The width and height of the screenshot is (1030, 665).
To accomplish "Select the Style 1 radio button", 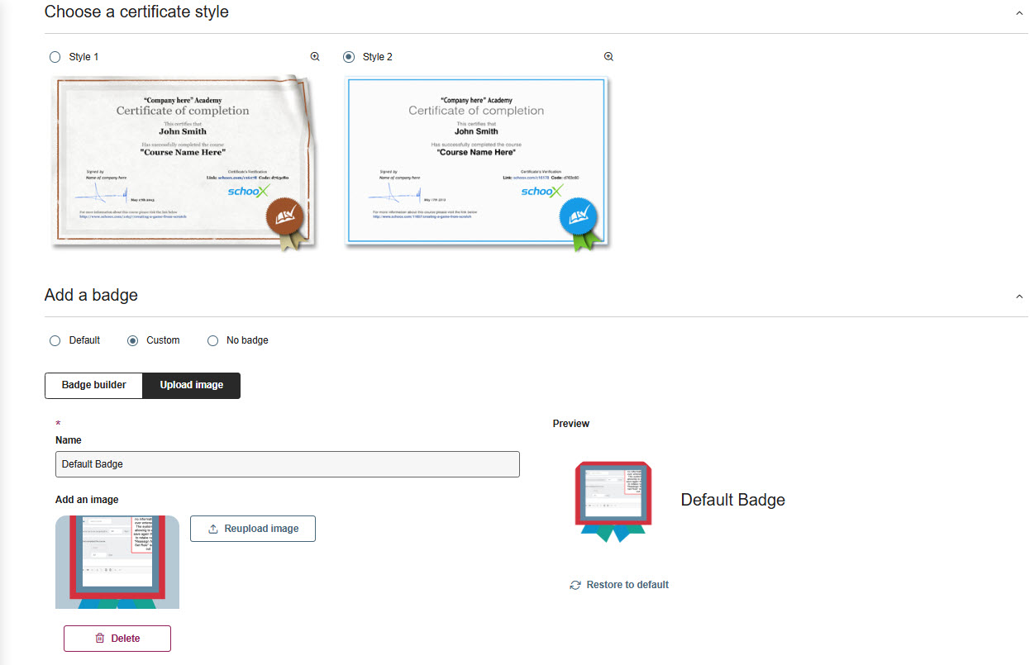I will [55, 57].
